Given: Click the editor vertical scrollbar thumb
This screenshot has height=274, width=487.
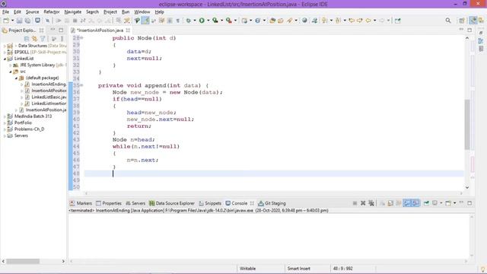Looking at the screenshot, I should click(x=467, y=124).
